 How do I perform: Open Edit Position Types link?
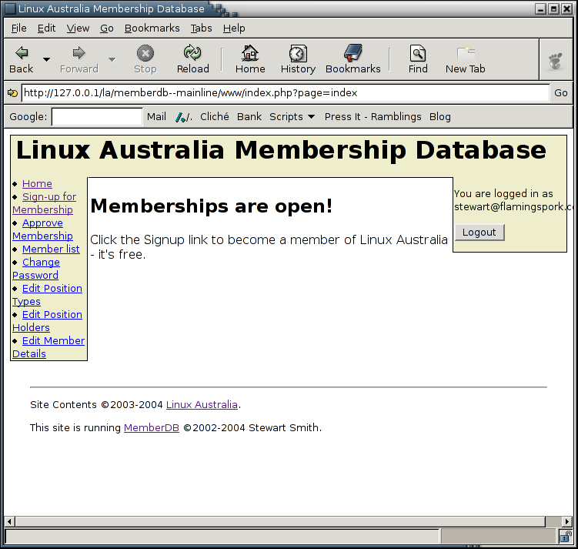(x=47, y=295)
